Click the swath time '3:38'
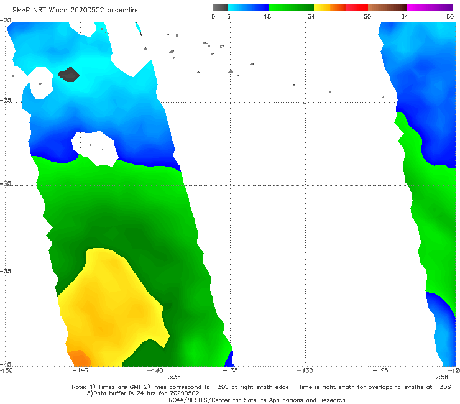Viewport: 460px width, 404px height. (174, 377)
